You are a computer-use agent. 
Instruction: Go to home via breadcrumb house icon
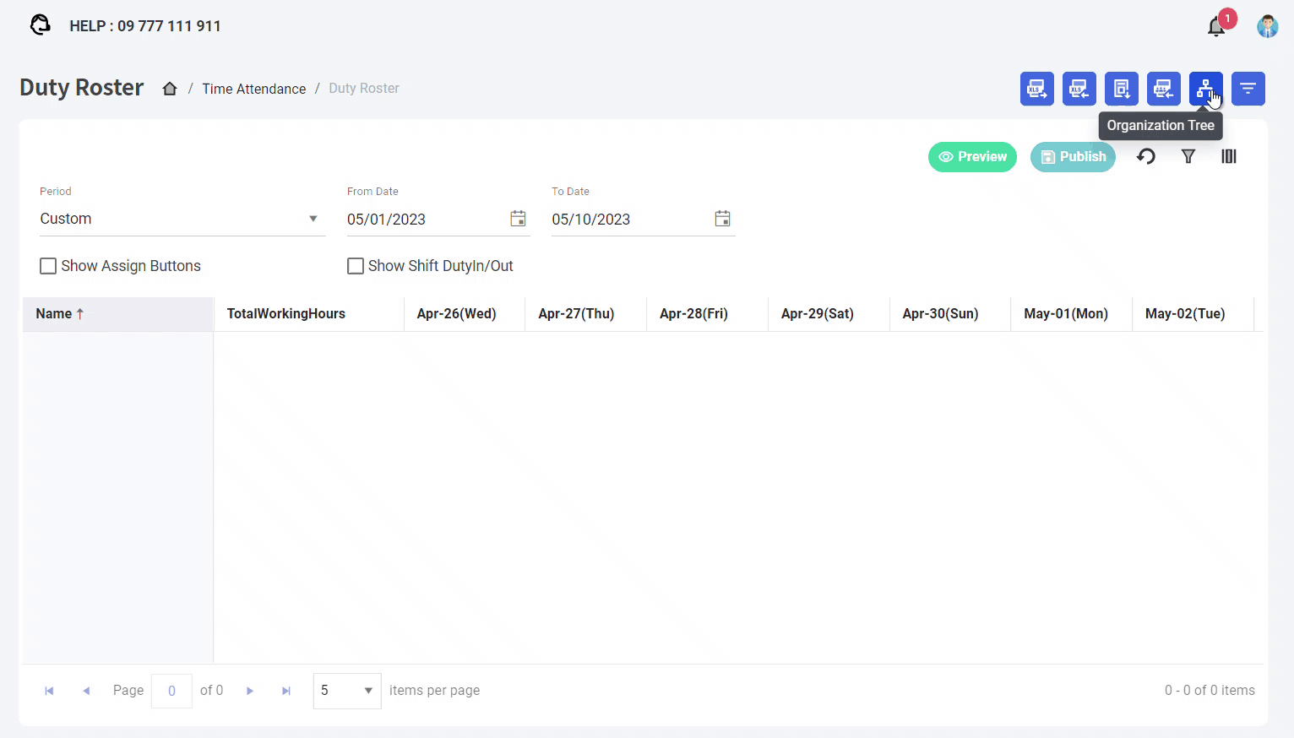tap(170, 89)
